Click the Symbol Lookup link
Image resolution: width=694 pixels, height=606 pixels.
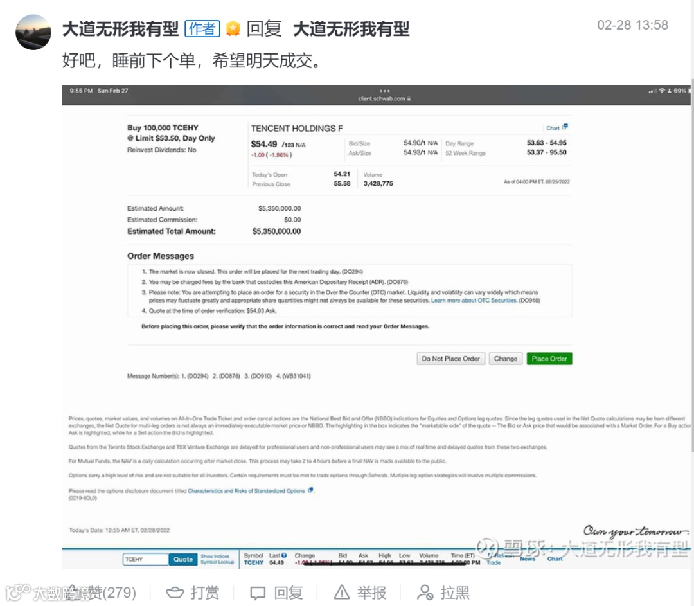point(217,562)
